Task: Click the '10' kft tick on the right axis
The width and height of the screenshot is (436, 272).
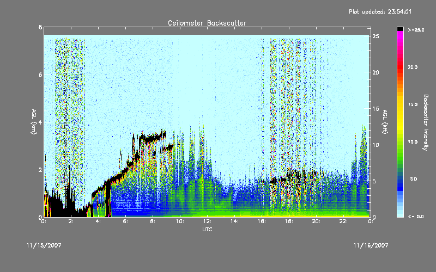Action: (376, 145)
